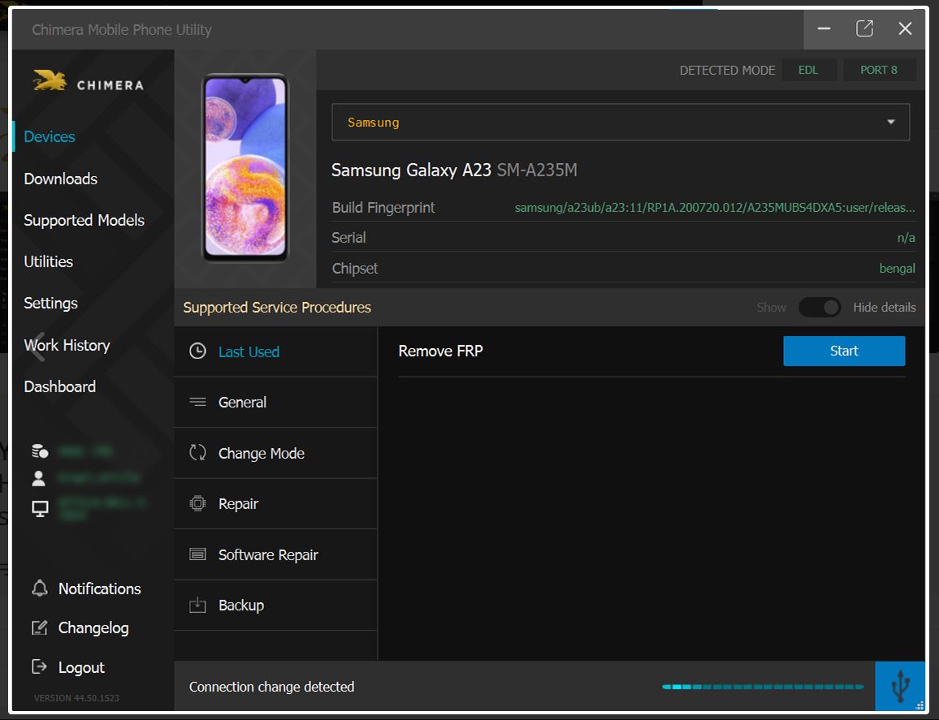This screenshot has height=720, width=939.
Task: Click the version 44.50.1523 text
Action: (76, 698)
